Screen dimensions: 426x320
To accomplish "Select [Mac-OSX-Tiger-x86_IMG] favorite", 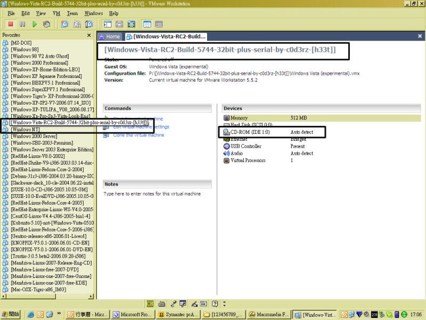I will tap(38, 289).
